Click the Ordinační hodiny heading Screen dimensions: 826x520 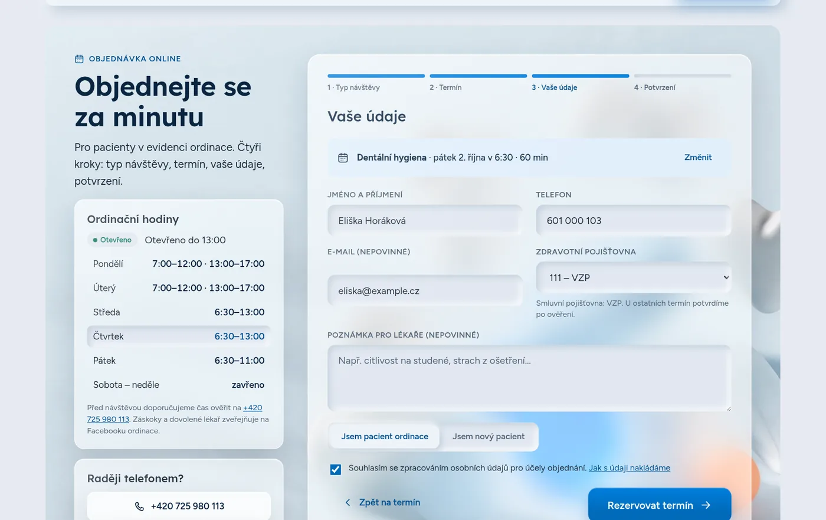click(x=133, y=220)
